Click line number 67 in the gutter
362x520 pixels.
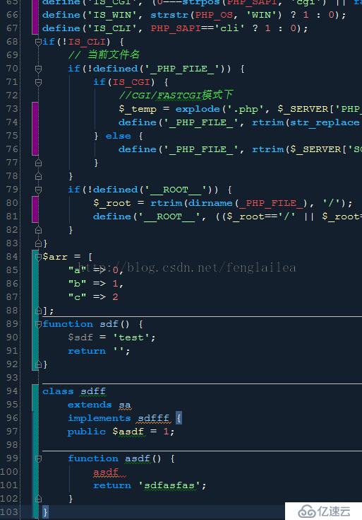pyautogui.click(x=12, y=28)
